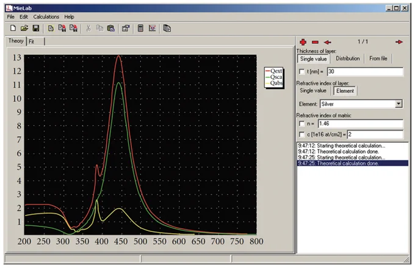The width and height of the screenshot is (415, 268).
Task: Click the yellow document icon after Save
Action: point(51,28)
